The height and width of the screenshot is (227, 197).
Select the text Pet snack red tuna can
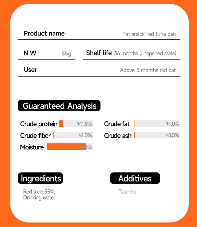pyautogui.click(x=149, y=34)
